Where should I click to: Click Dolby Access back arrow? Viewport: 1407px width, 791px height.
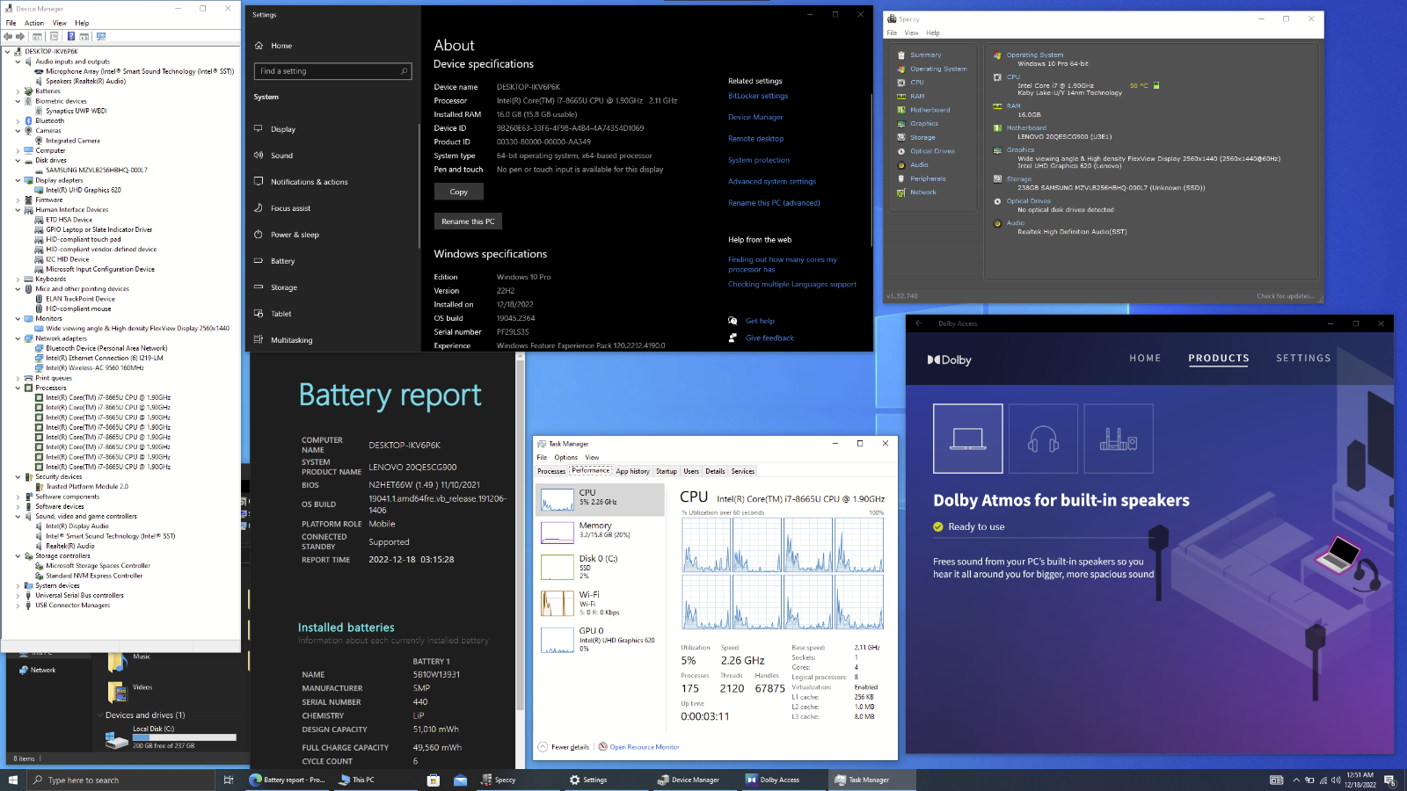919,323
